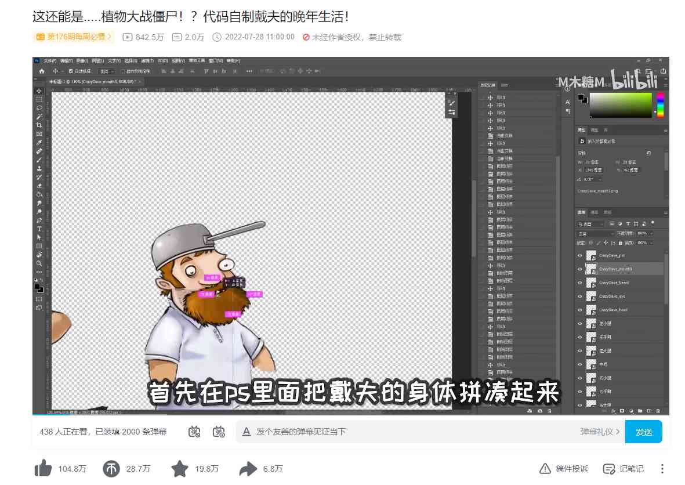Click the CrazyDave_beard layer thumbnail
This screenshot has width=685, height=485.
591,283
